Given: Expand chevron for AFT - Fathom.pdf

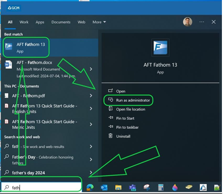Looking at the screenshot, I should 91,96.
